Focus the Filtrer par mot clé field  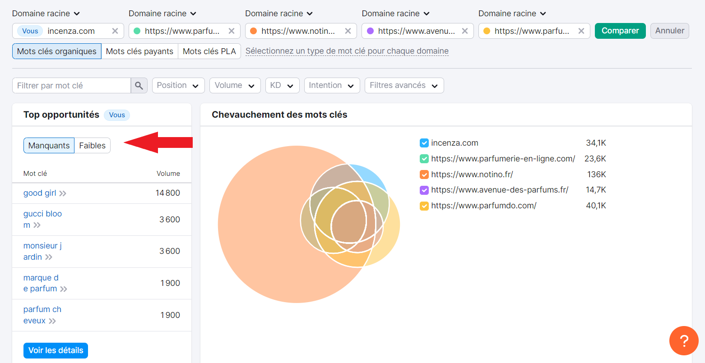[71, 86]
